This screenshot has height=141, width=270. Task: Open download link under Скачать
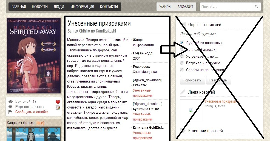tap(143, 93)
